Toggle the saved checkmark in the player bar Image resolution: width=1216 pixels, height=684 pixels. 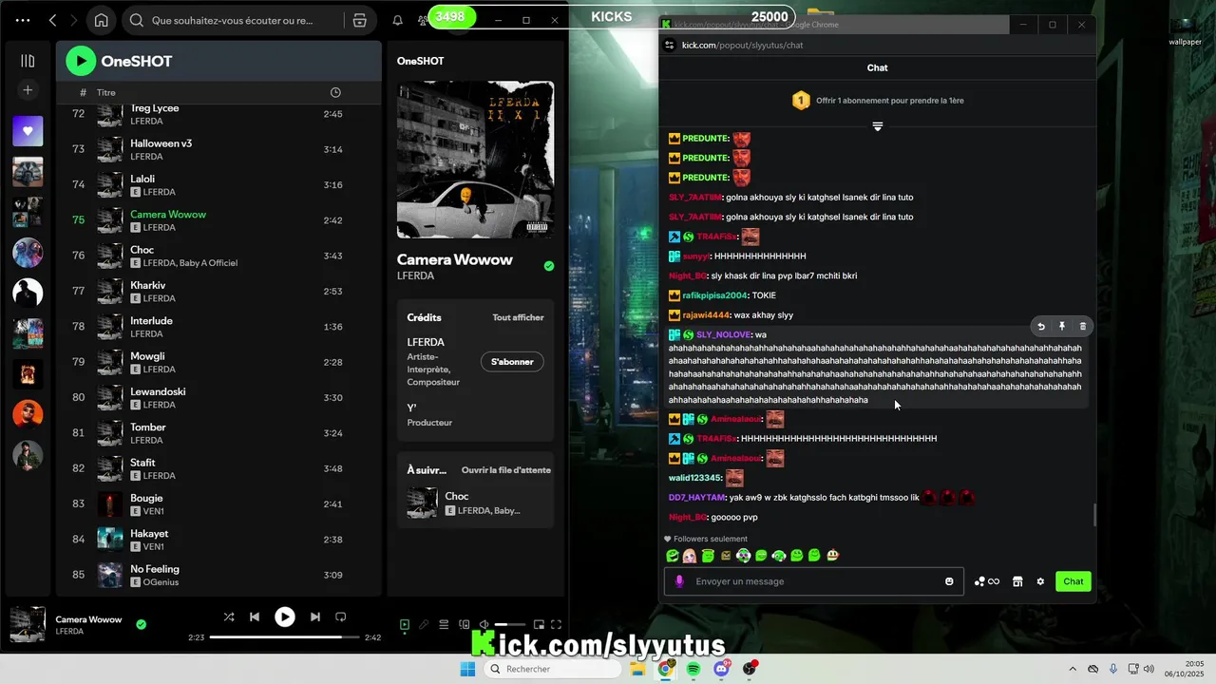click(x=142, y=624)
